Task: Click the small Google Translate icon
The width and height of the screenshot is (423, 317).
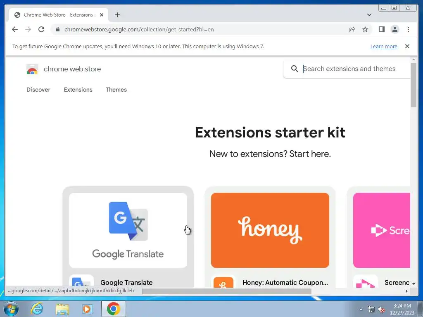Action: click(81, 282)
